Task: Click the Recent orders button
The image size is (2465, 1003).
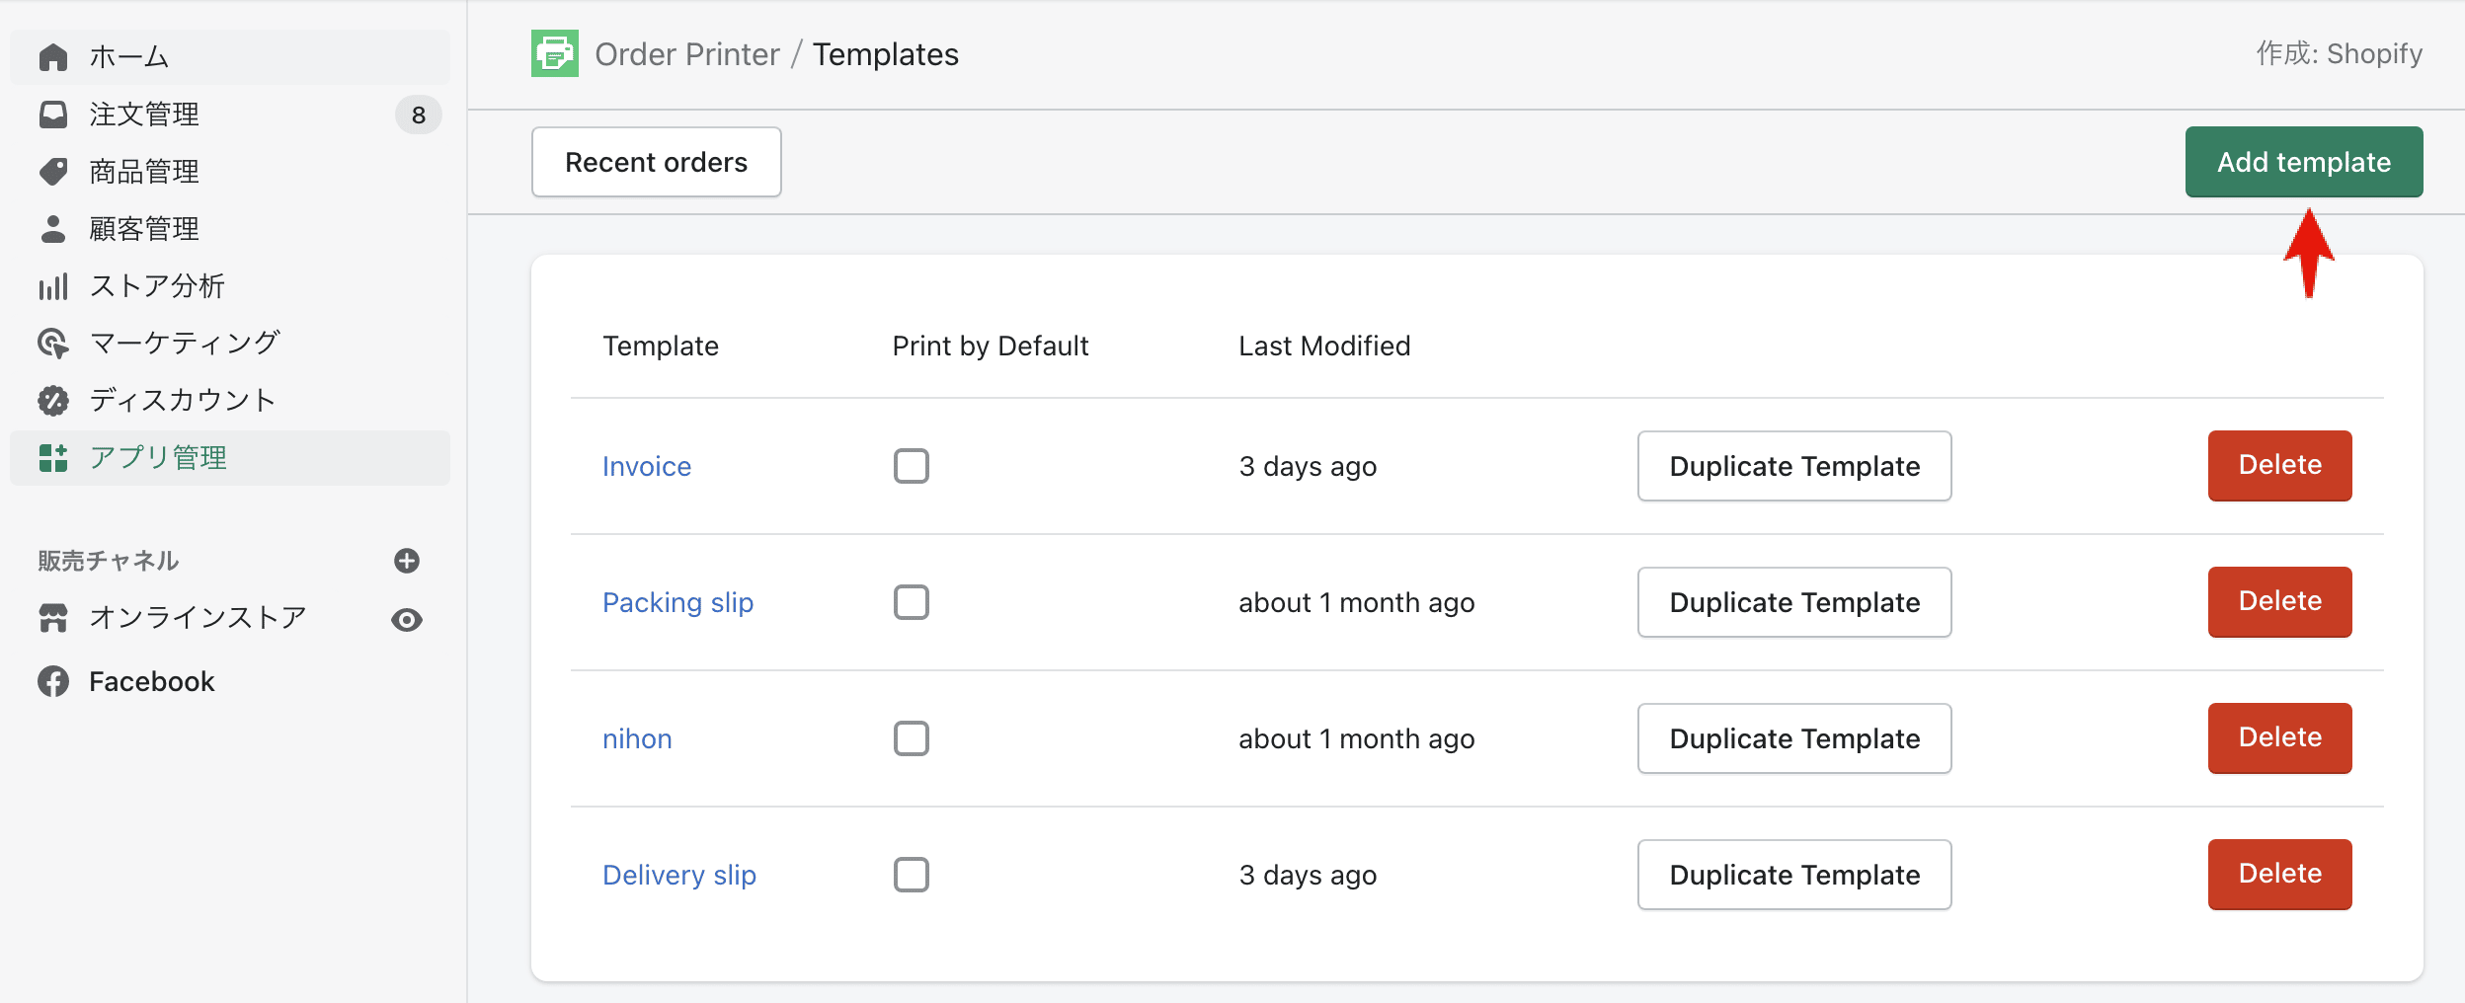Action: 657,162
